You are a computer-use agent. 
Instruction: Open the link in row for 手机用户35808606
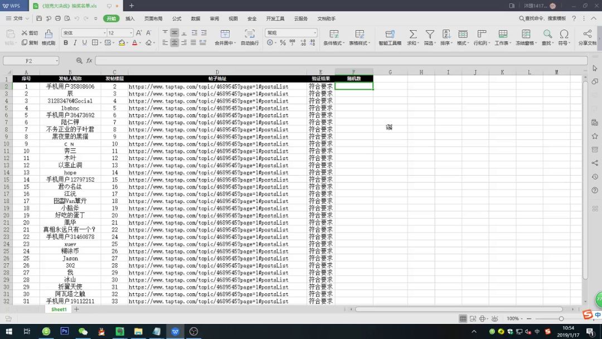pos(208,87)
